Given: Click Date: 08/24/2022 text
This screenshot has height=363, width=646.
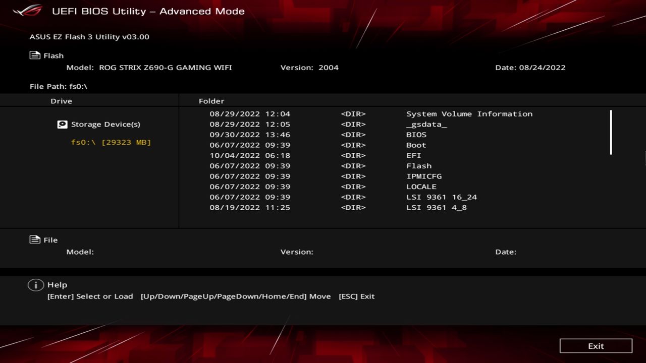Looking at the screenshot, I should coord(530,68).
